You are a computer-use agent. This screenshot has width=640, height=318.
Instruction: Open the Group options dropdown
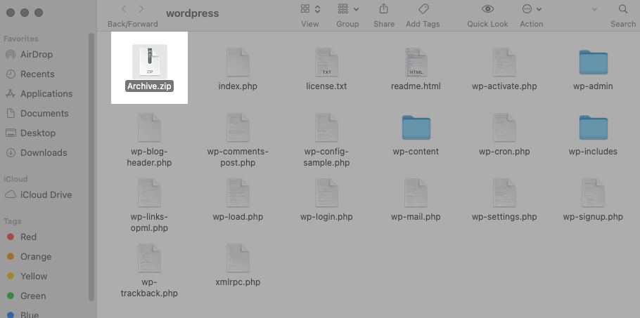click(x=348, y=8)
